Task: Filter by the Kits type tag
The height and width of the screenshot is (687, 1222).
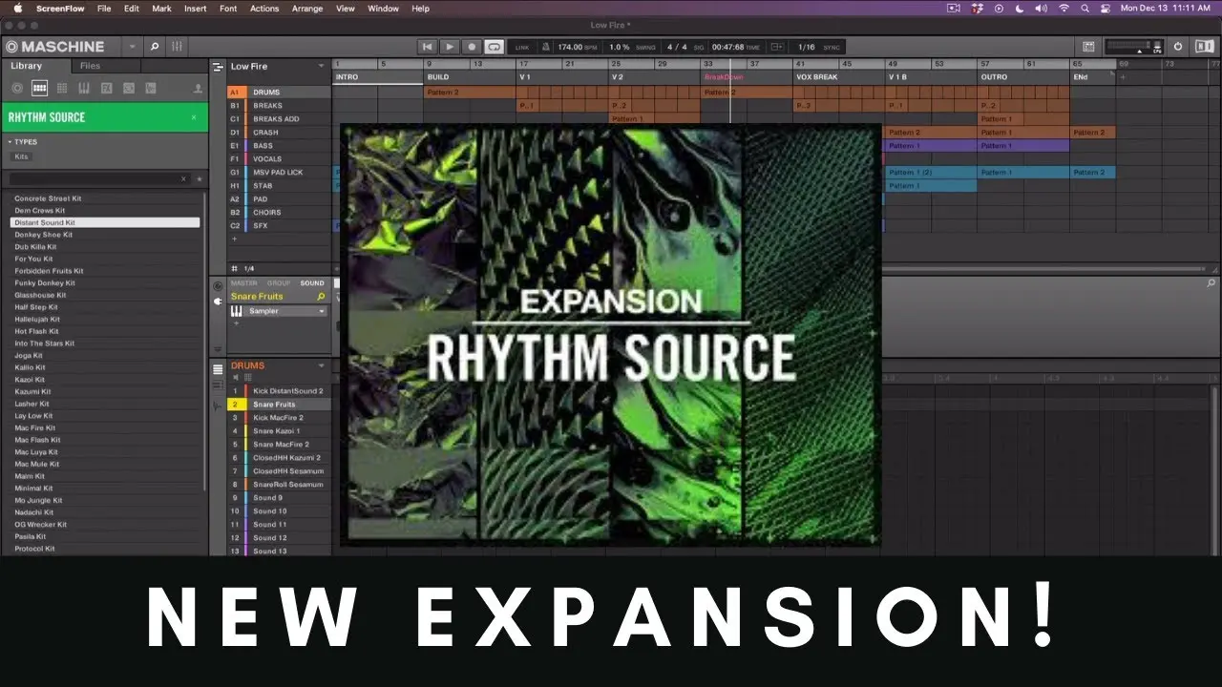Action: [x=21, y=156]
